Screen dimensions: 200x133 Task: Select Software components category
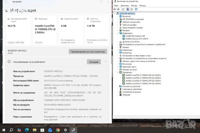click(x=131, y=22)
